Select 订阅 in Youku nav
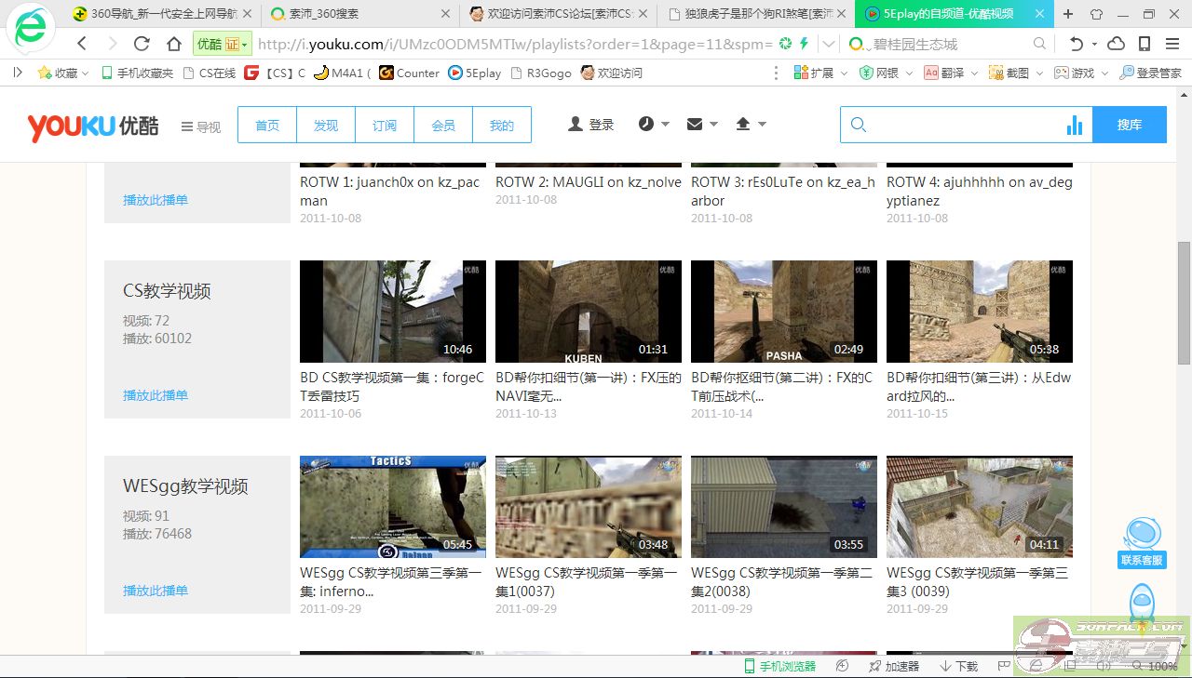Viewport: 1192px width, 678px height. [x=385, y=125]
